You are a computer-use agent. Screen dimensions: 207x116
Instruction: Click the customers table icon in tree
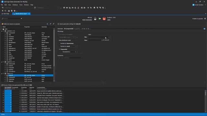(x=5, y=31)
